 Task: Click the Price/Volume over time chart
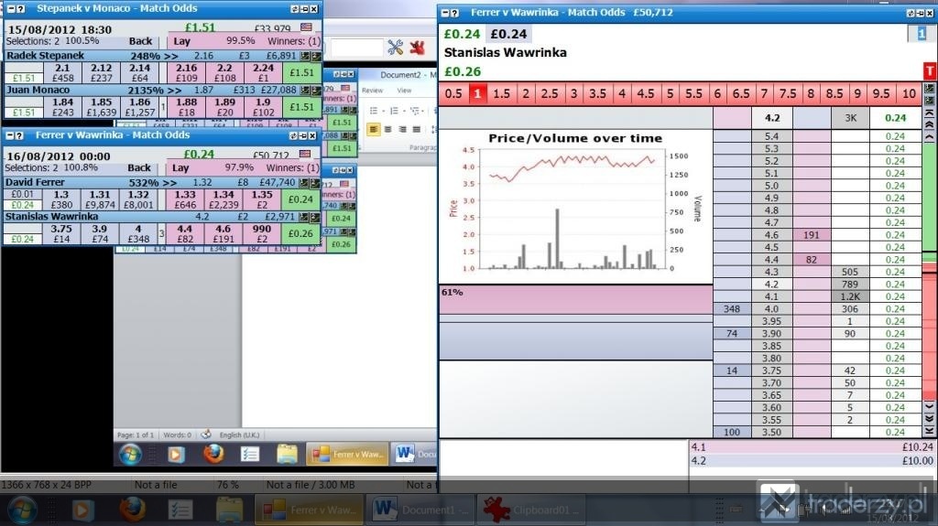coord(576,206)
